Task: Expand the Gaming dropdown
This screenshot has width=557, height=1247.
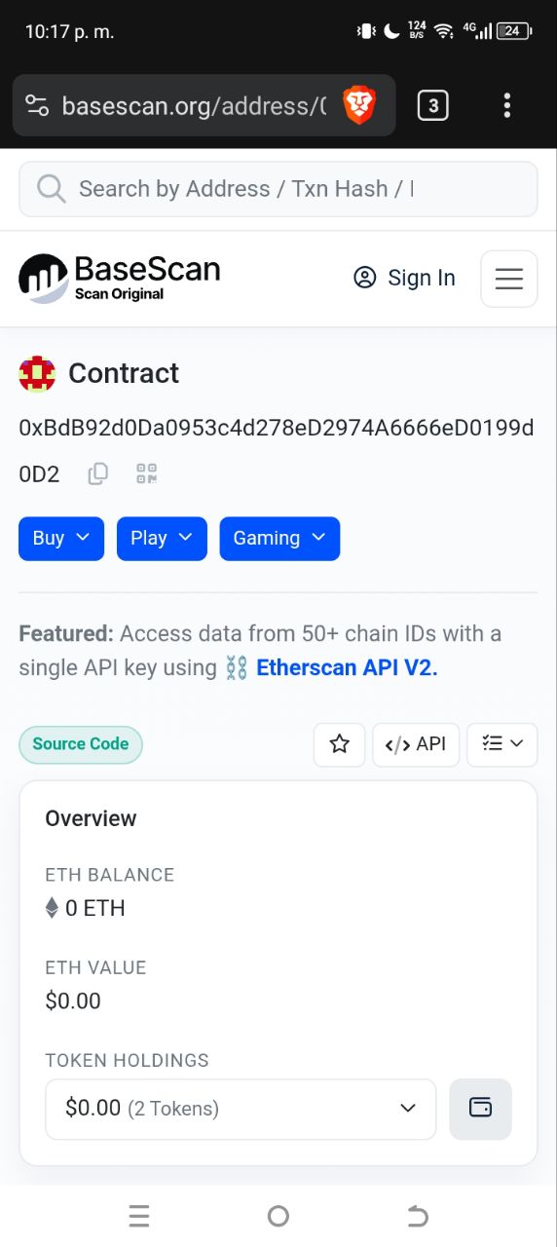Action: tap(279, 539)
